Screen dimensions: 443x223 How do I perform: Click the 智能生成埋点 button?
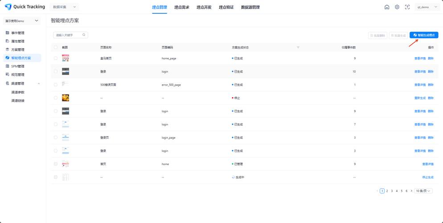424,35
